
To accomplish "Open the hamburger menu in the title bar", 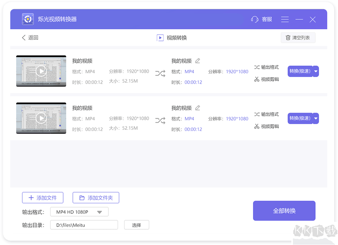I will (285, 19).
